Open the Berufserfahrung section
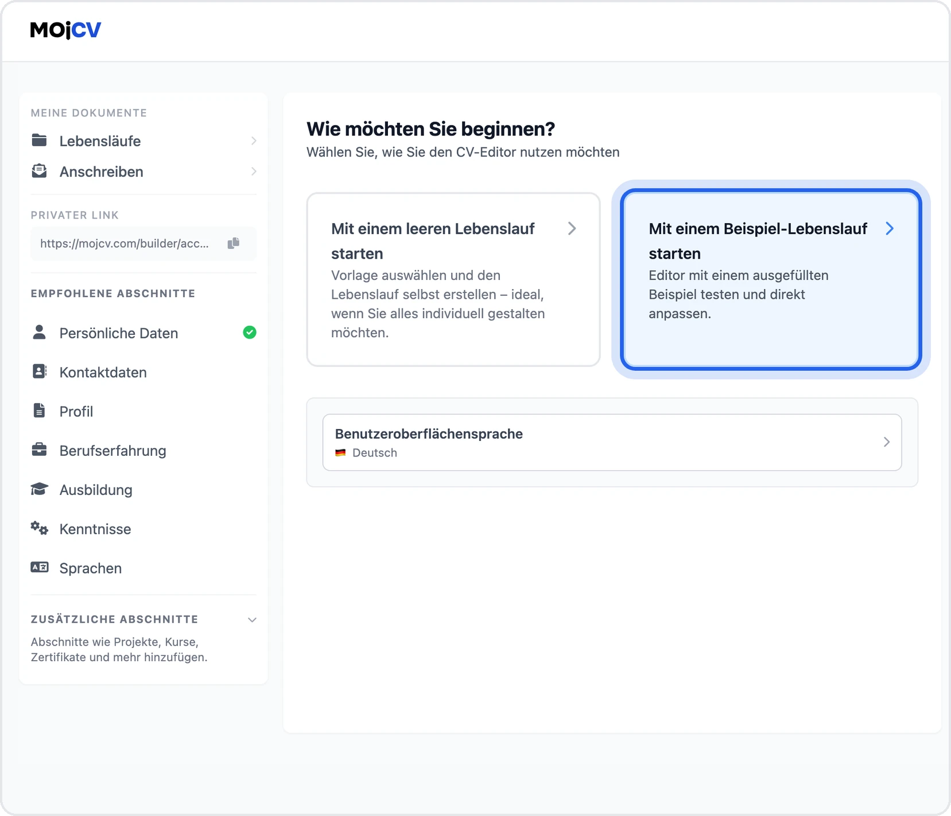This screenshot has height=816, width=951. 143,451
